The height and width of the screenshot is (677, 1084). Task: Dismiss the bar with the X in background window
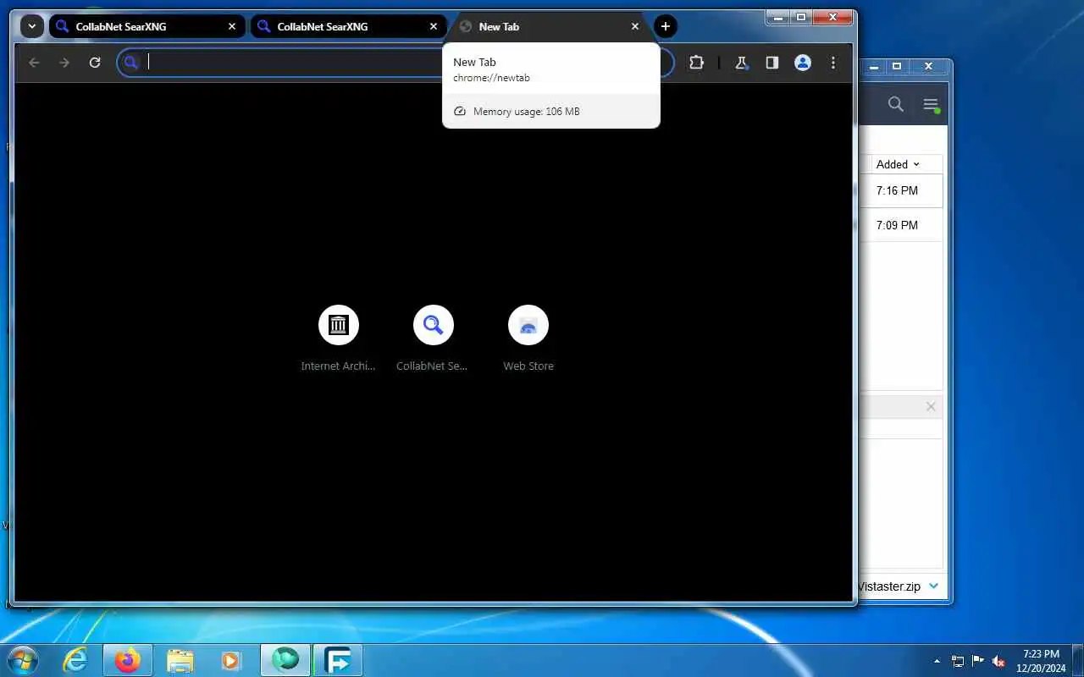coord(931,407)
